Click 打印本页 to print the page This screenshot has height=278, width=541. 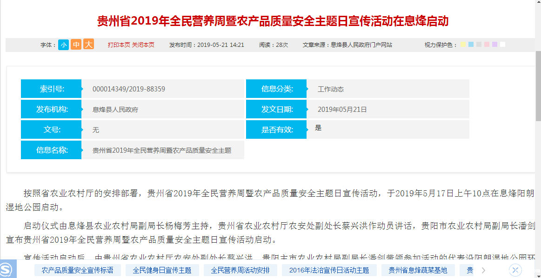pos(119,45)
